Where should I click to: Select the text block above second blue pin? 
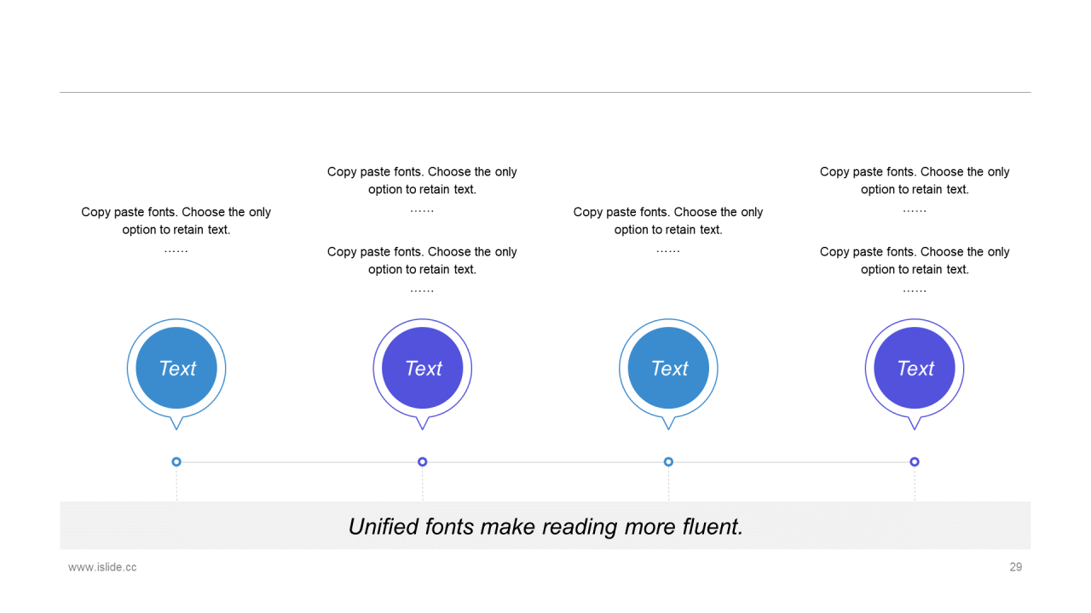[668, 230]
